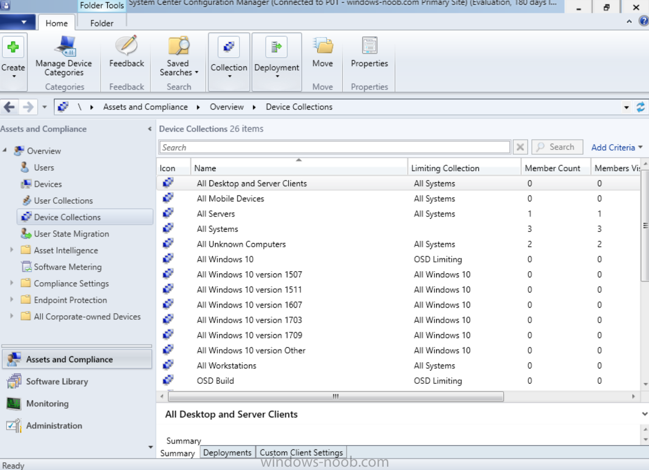Open the address bar history dropdown
Screen dimensions: 649x470
(627, 108)
